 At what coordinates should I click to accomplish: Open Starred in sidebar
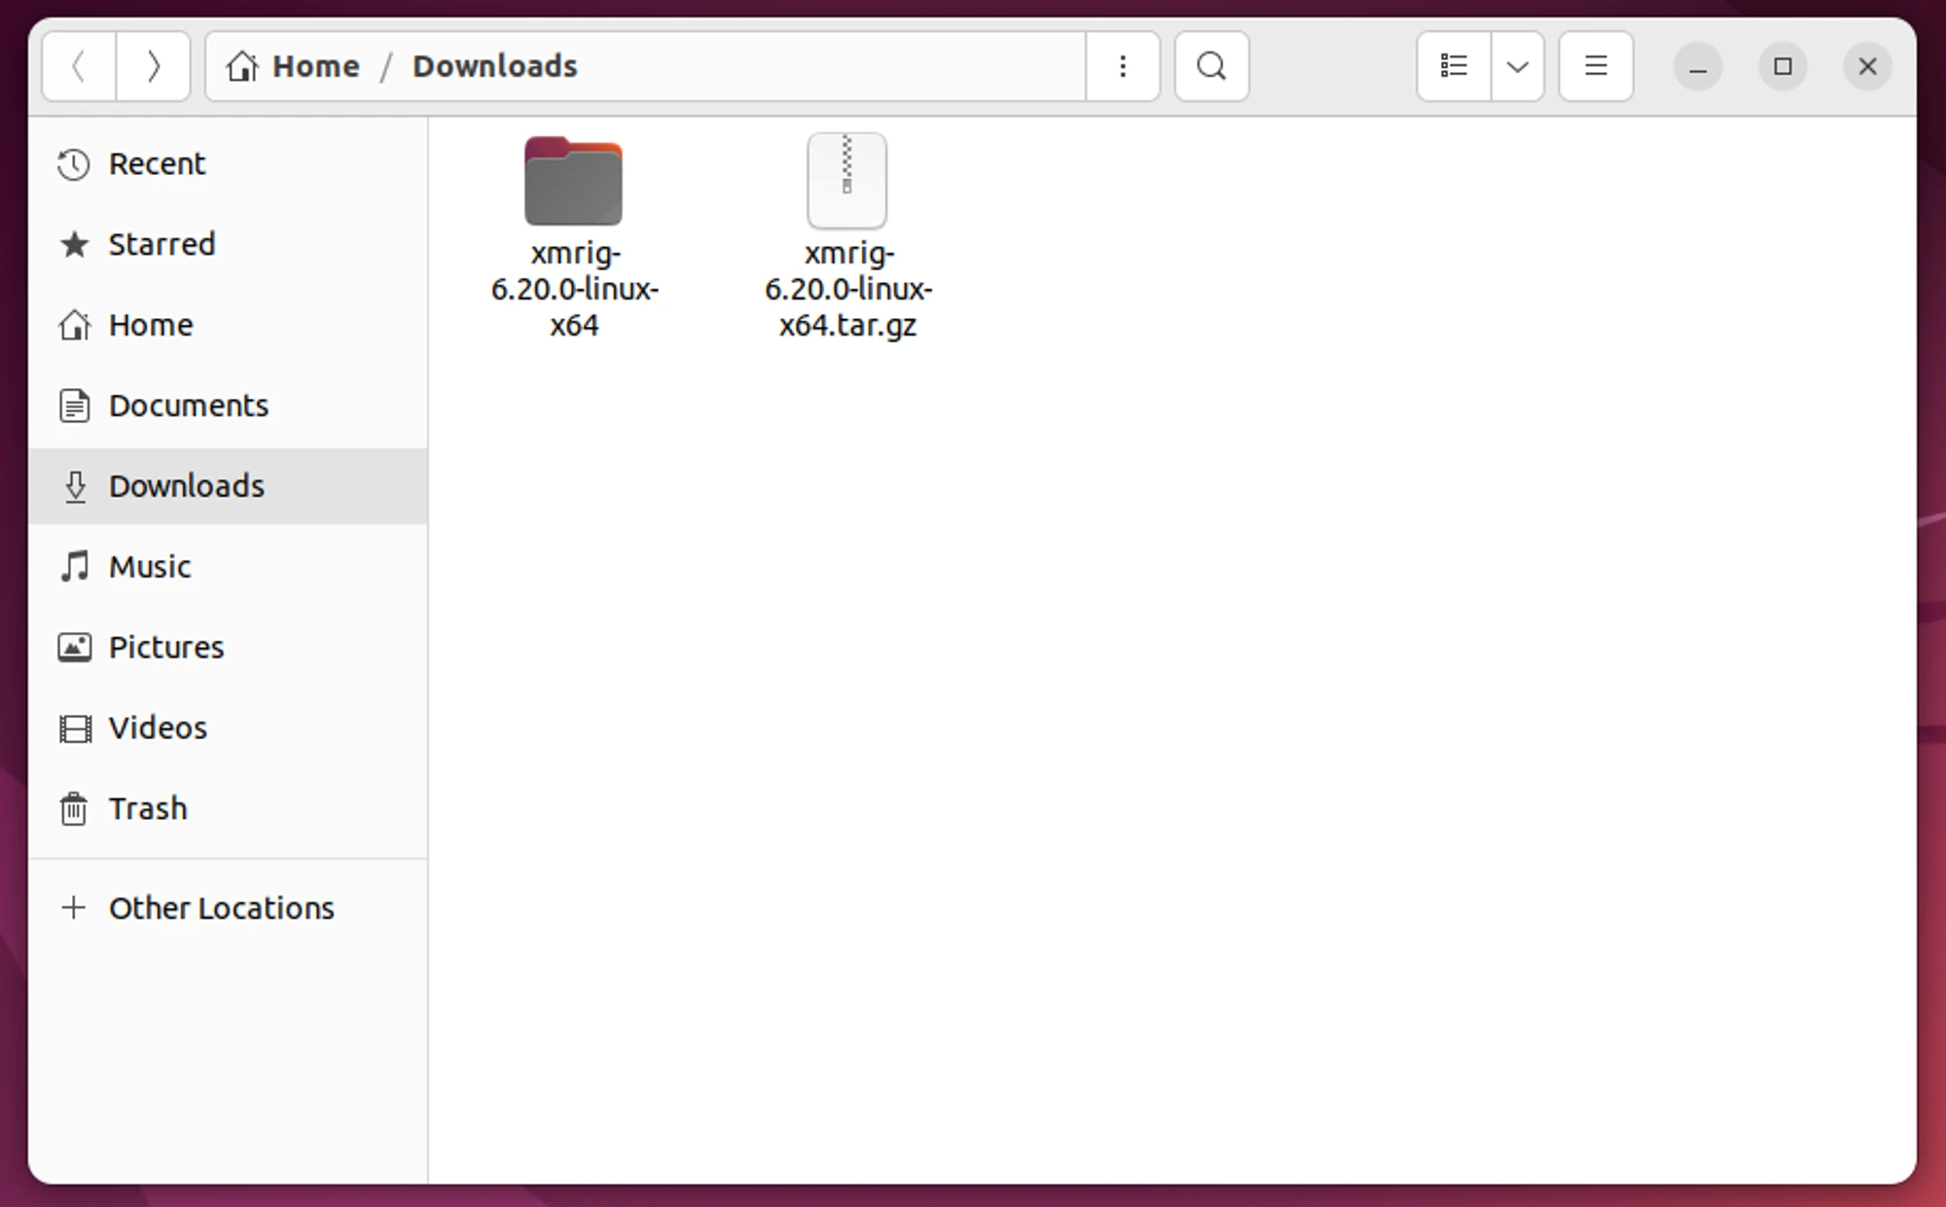(x=161, y=244)
